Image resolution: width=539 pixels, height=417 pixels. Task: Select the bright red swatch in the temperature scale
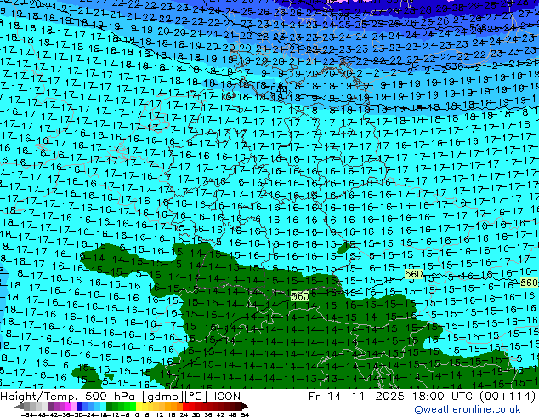(185, 406)
